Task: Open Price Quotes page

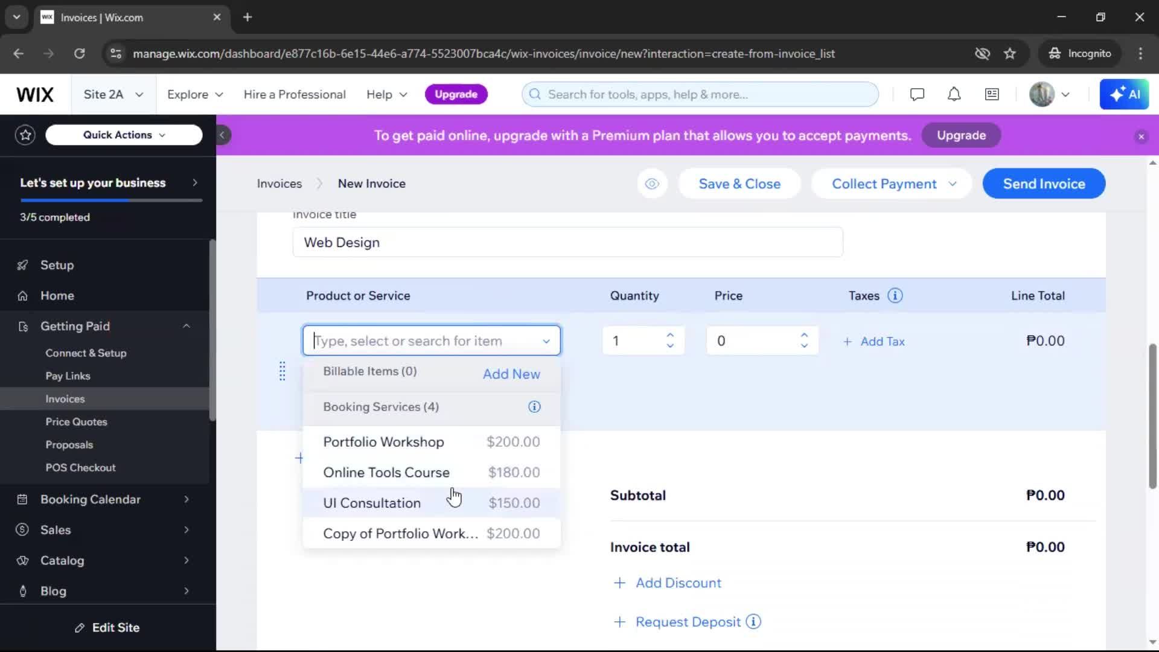Action: click(76, 422)
